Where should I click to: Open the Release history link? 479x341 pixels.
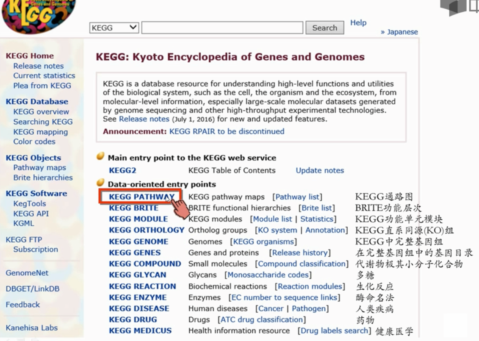pos(300,253)
